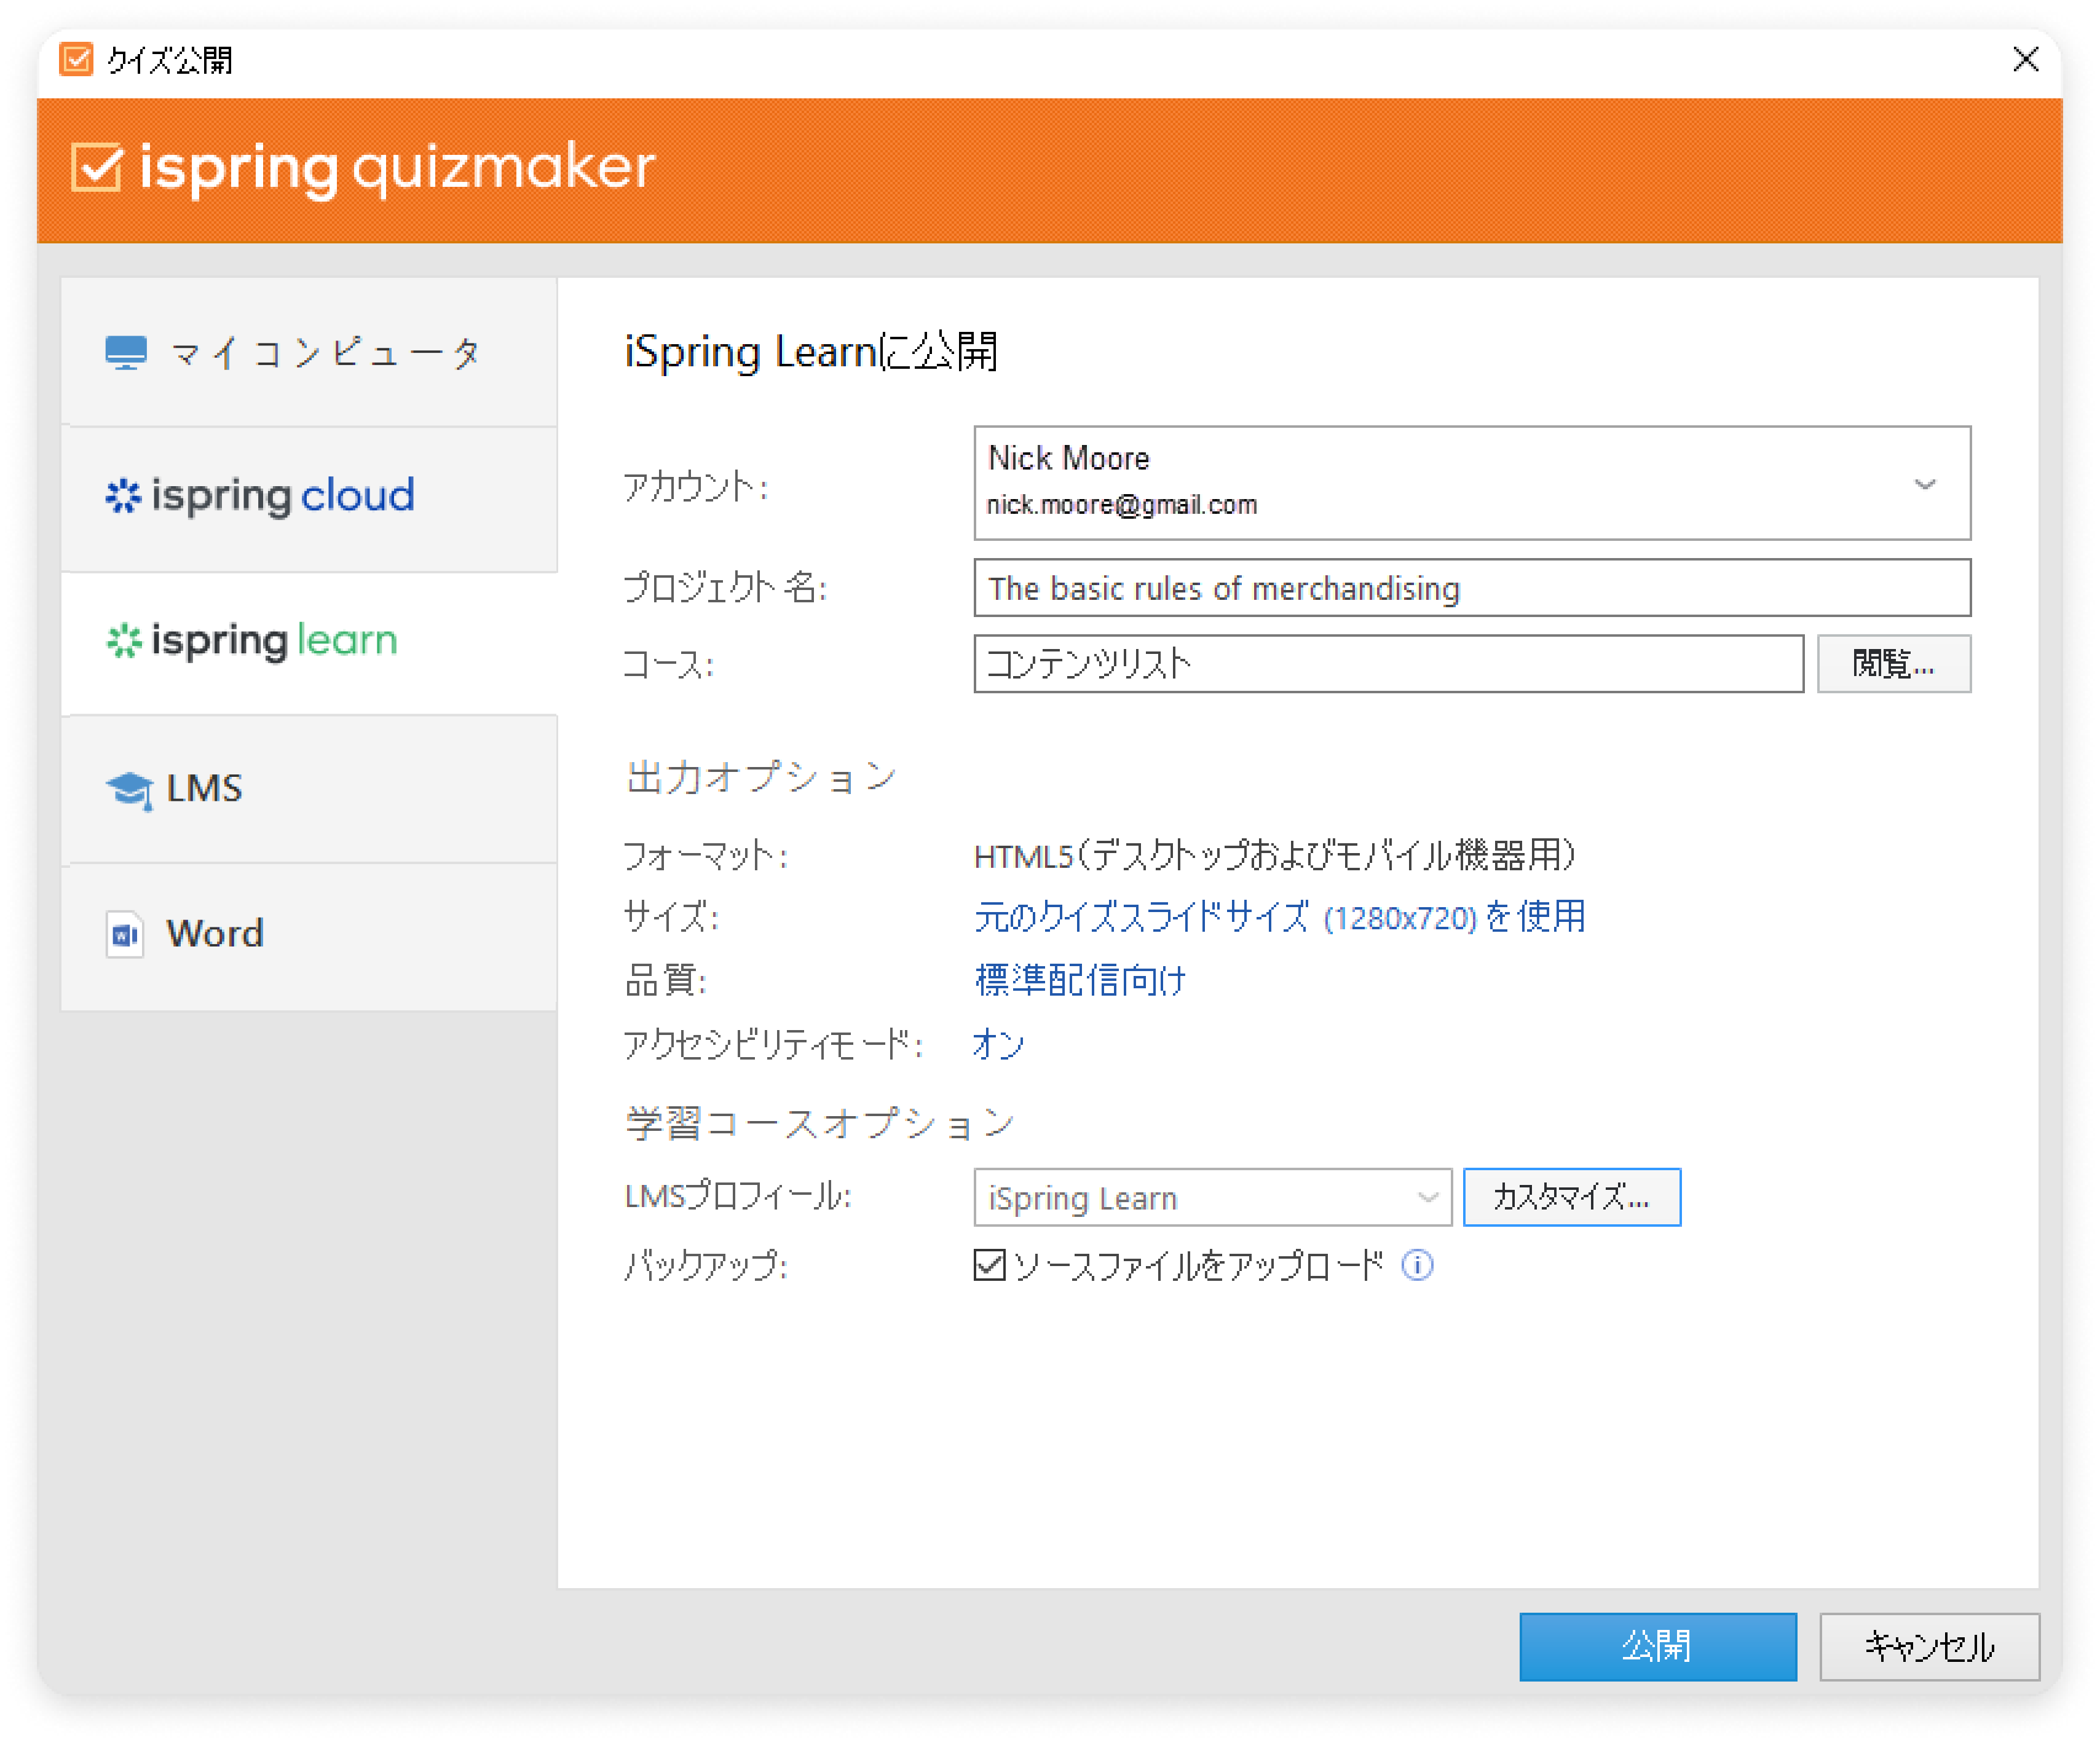Click the blue ispring cloud snowflake icon
The image size is (2100, 1743).
124,496
